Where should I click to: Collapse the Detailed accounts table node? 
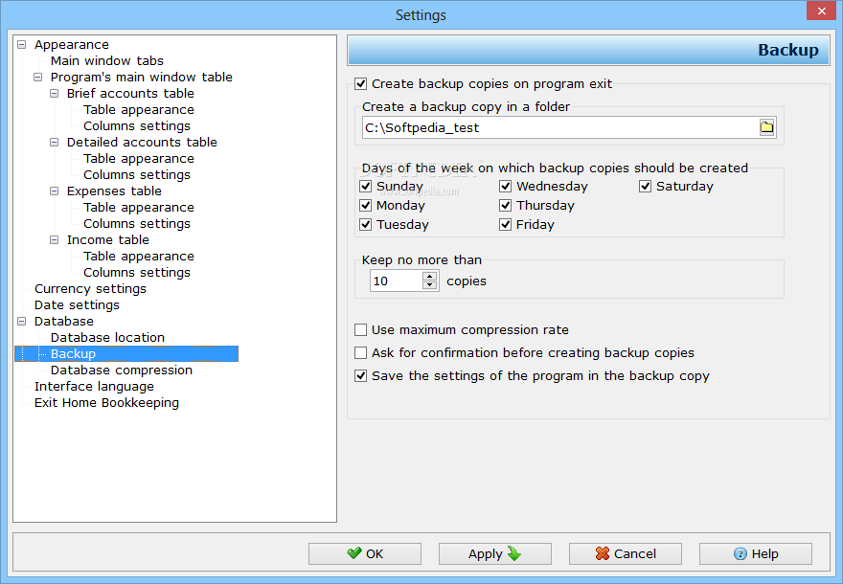coord(54,143)
